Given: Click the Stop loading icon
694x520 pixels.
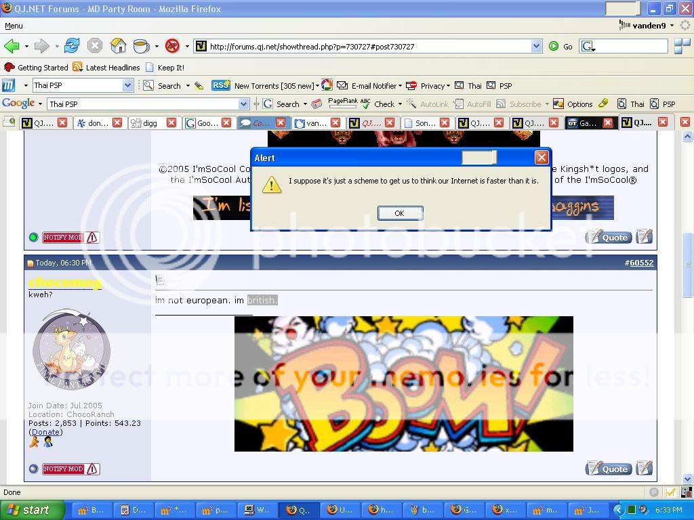Looking at the screenshot, I should click(95, 46).
